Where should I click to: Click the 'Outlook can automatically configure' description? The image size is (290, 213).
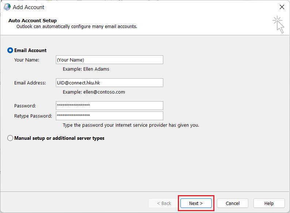click(x=77, y=27)
